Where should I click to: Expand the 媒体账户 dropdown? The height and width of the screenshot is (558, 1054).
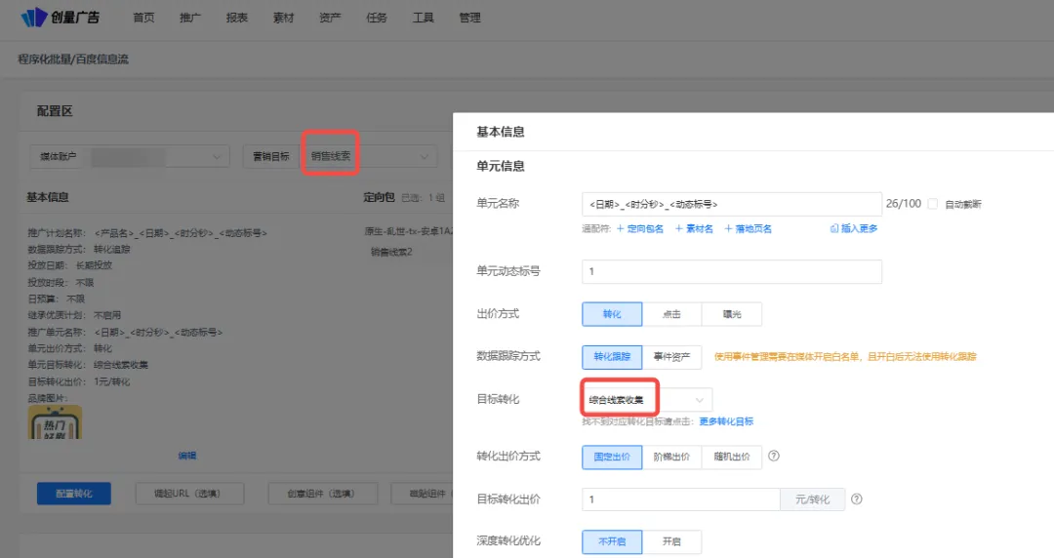pos(160,156)
